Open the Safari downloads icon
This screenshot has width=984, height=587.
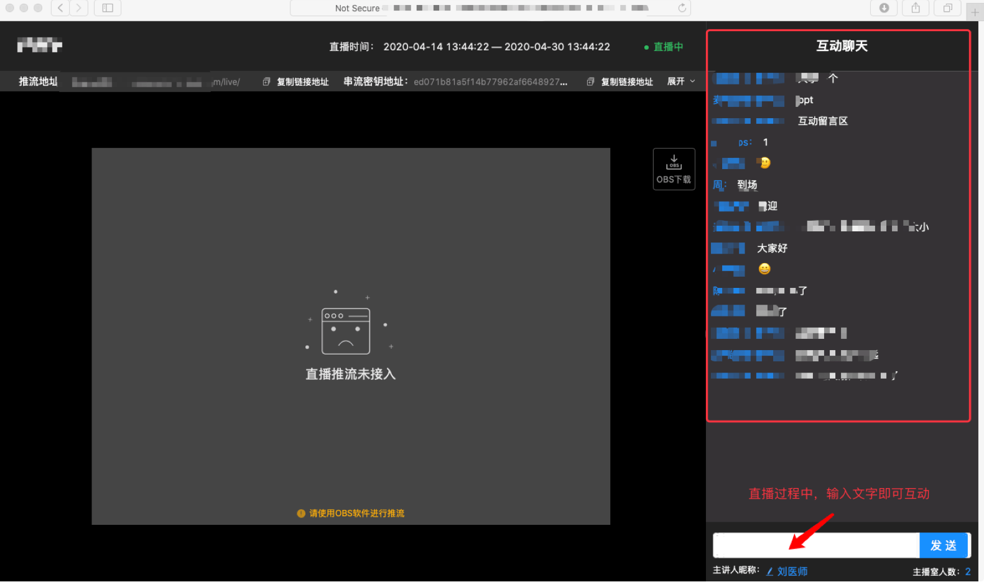click(884, 8)
